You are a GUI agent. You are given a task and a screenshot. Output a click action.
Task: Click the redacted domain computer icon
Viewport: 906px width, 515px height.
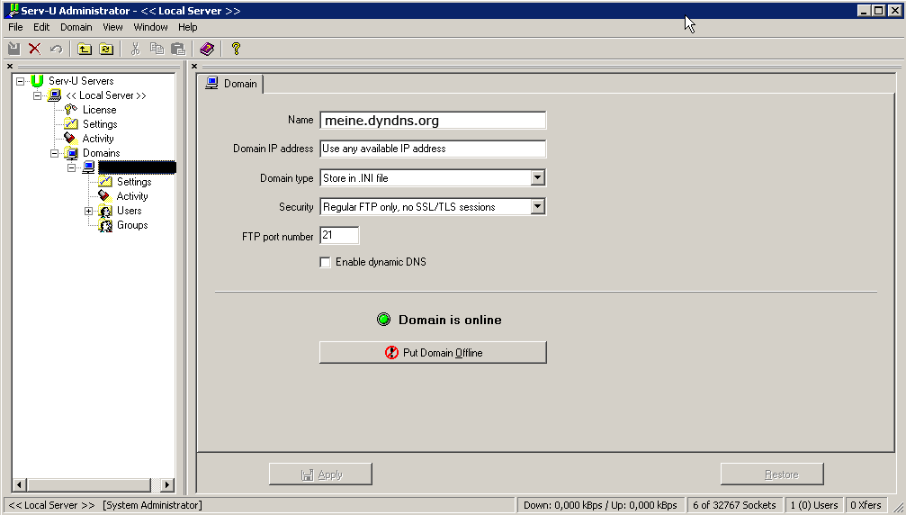click(x=88, y=167)
